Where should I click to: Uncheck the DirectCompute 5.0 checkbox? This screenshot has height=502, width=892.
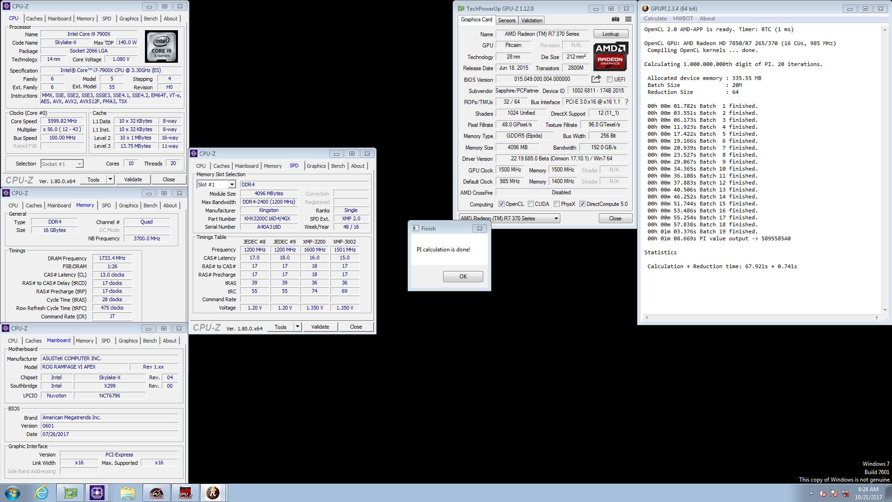(x=582, y=204)
